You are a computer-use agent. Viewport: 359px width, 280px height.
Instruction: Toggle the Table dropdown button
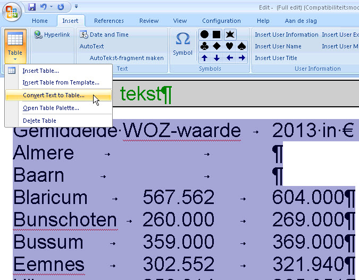click(x=15, y=46)
